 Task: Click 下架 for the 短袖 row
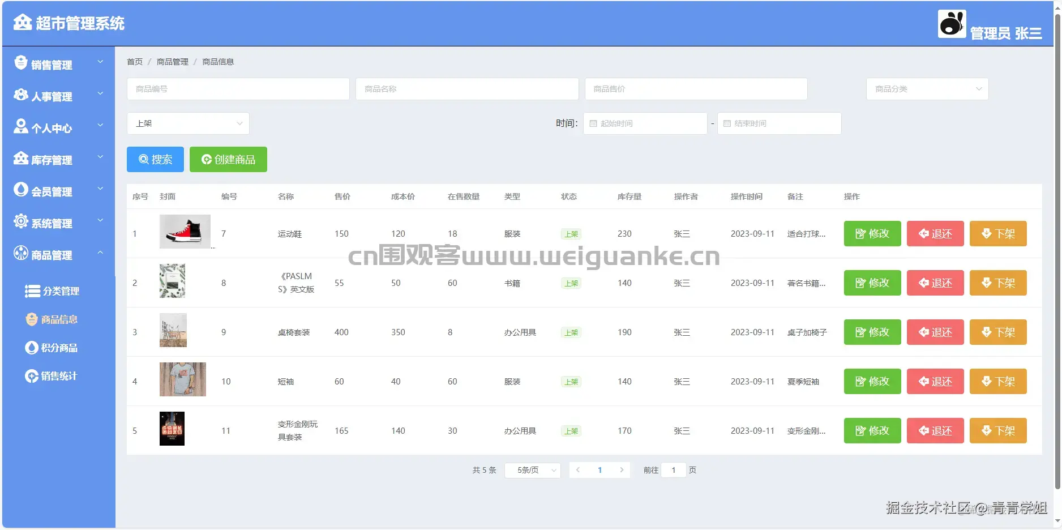[998, 382]
